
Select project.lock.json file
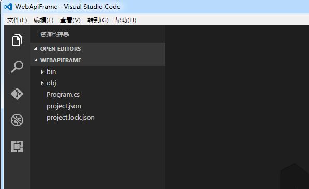tap(70, 118)
